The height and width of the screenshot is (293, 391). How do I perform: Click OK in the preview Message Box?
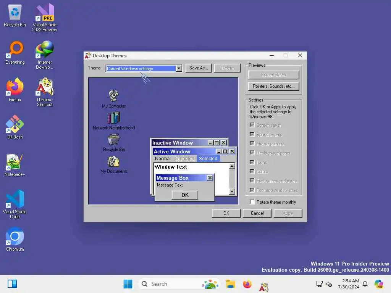(185, 195)
